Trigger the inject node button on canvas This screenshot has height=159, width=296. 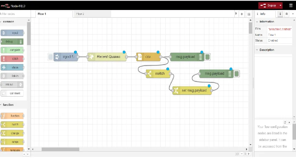click(50, 57)
